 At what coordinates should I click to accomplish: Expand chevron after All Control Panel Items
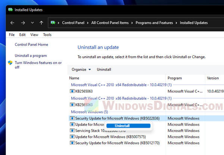132,23
